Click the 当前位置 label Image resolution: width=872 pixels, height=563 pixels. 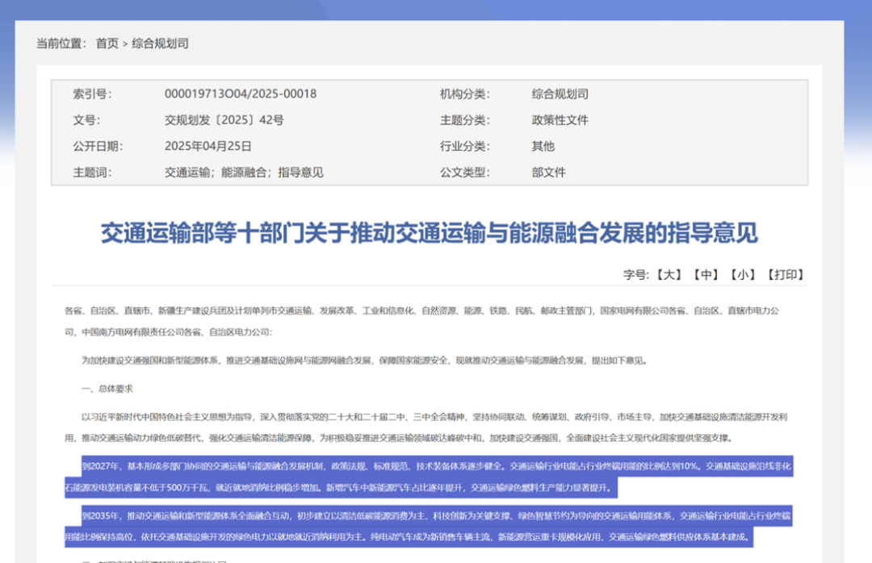[x=61, y=44]
